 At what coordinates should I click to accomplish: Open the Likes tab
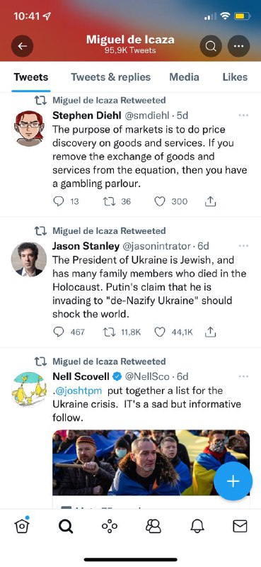235,77
